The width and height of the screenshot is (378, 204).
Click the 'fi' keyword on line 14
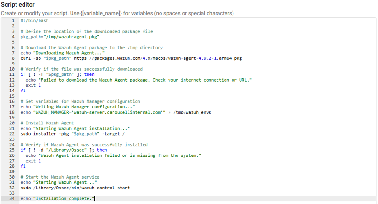[x=23, y=90]
